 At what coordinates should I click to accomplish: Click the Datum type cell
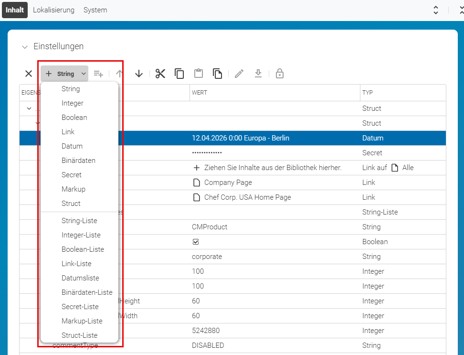[403, 138]
